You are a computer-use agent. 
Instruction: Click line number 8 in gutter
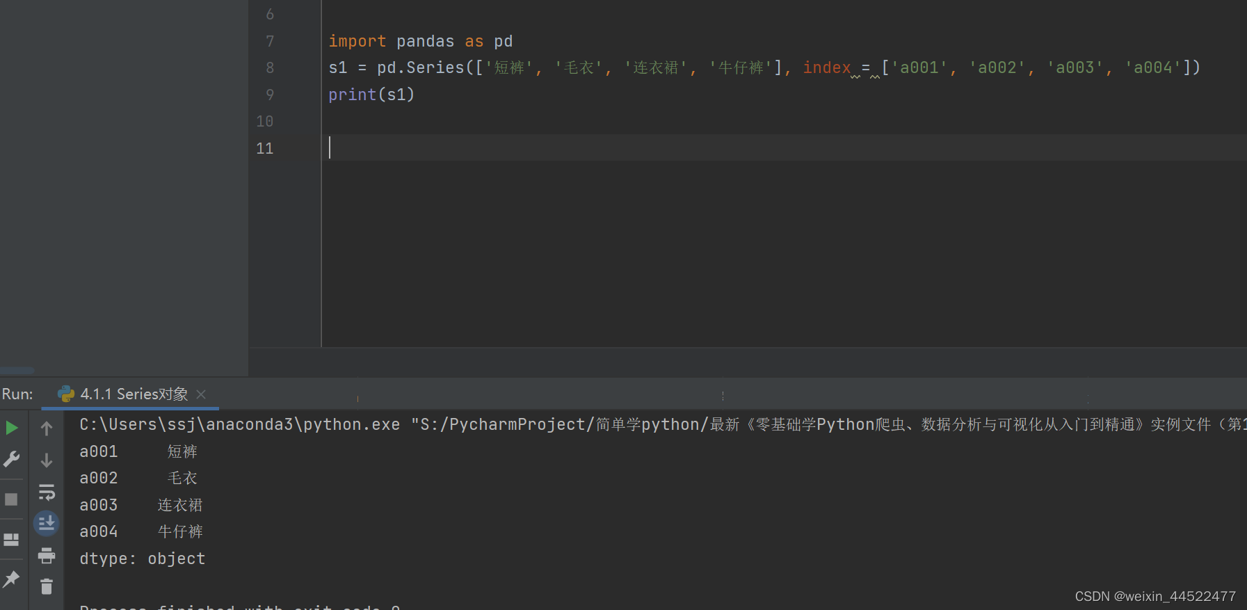(270, 68)
